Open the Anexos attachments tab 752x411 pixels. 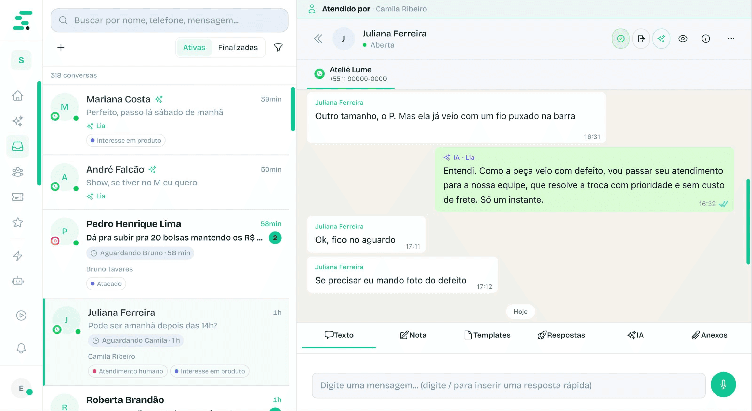click(x=710, y=335)
